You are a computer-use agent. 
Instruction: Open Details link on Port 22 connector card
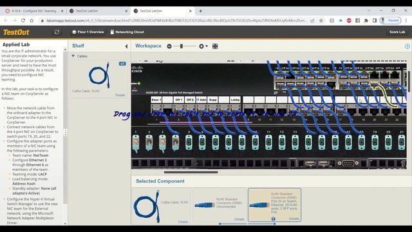(294, 218)
